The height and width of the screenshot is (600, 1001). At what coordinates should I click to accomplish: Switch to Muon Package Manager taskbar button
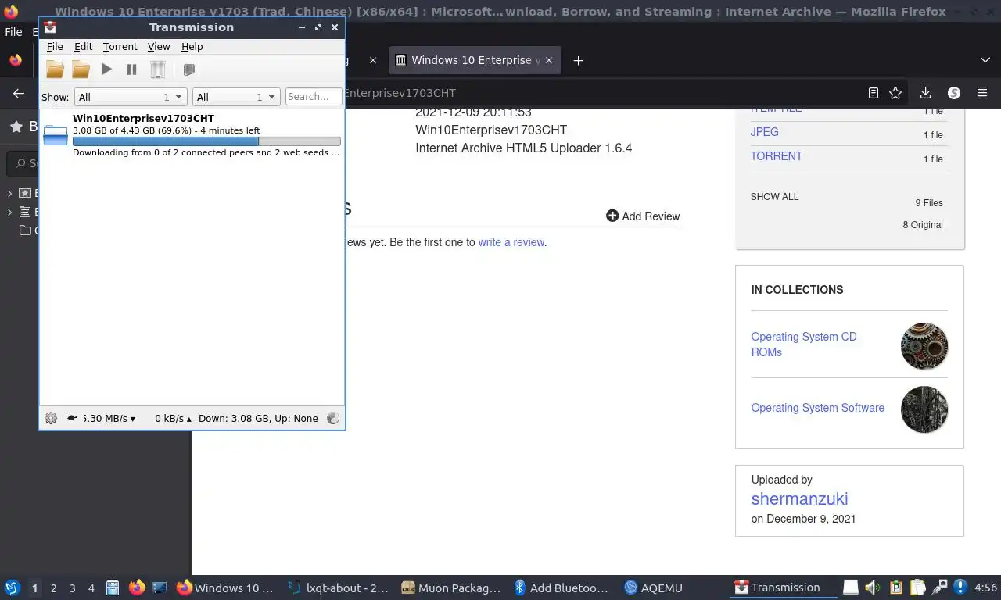(450, 587)
